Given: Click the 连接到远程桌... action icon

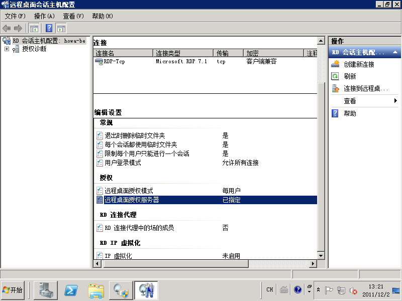Looking at the screenshot, I should [335, 89].
